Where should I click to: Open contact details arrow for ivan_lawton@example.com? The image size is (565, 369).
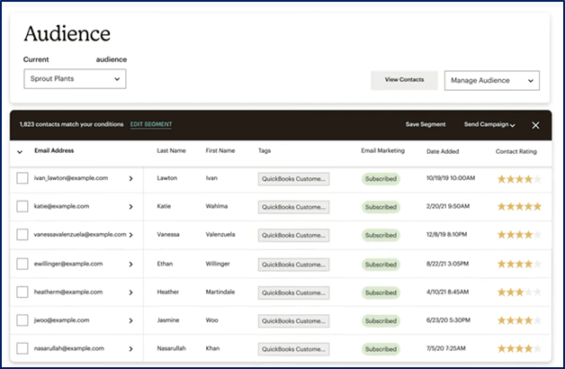click(130, 178)
